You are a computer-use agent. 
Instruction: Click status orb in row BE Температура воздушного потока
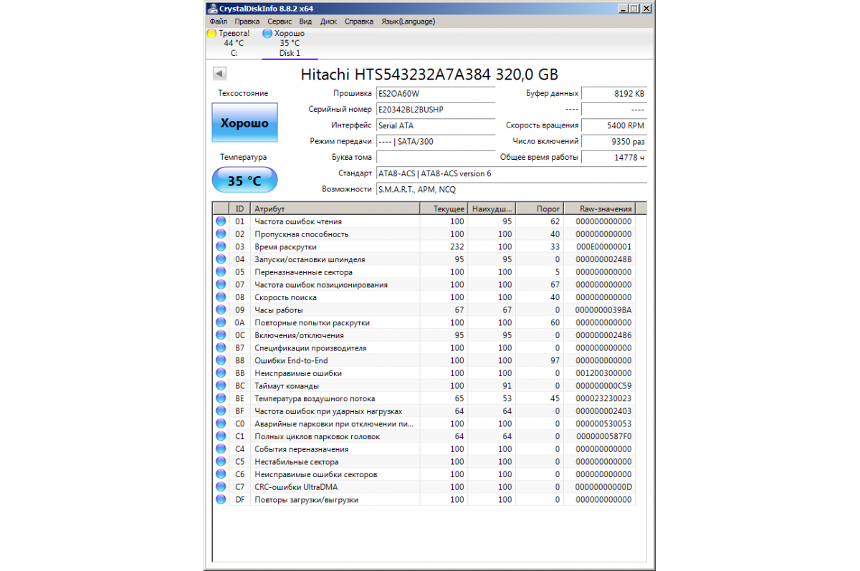click(x=221, y=398)
